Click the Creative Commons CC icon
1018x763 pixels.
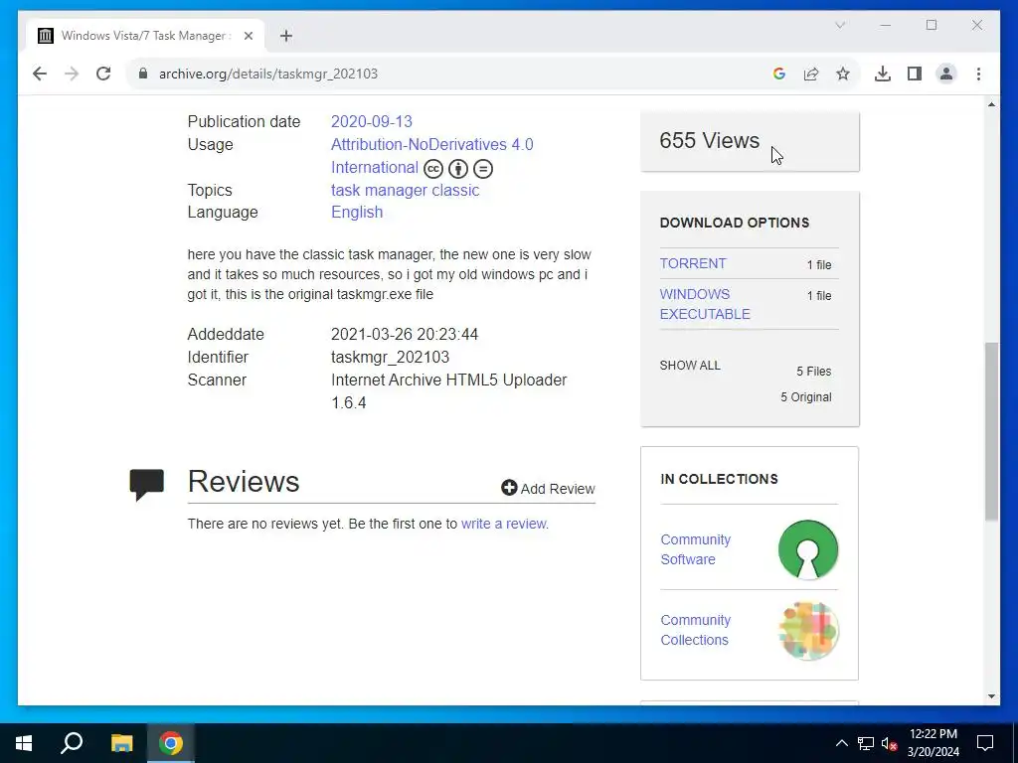coord(433,169)
